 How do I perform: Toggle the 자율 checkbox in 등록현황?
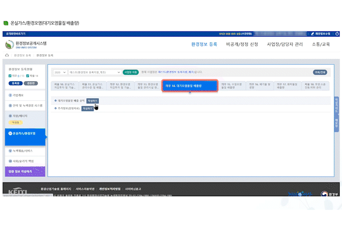pos(27,76)
